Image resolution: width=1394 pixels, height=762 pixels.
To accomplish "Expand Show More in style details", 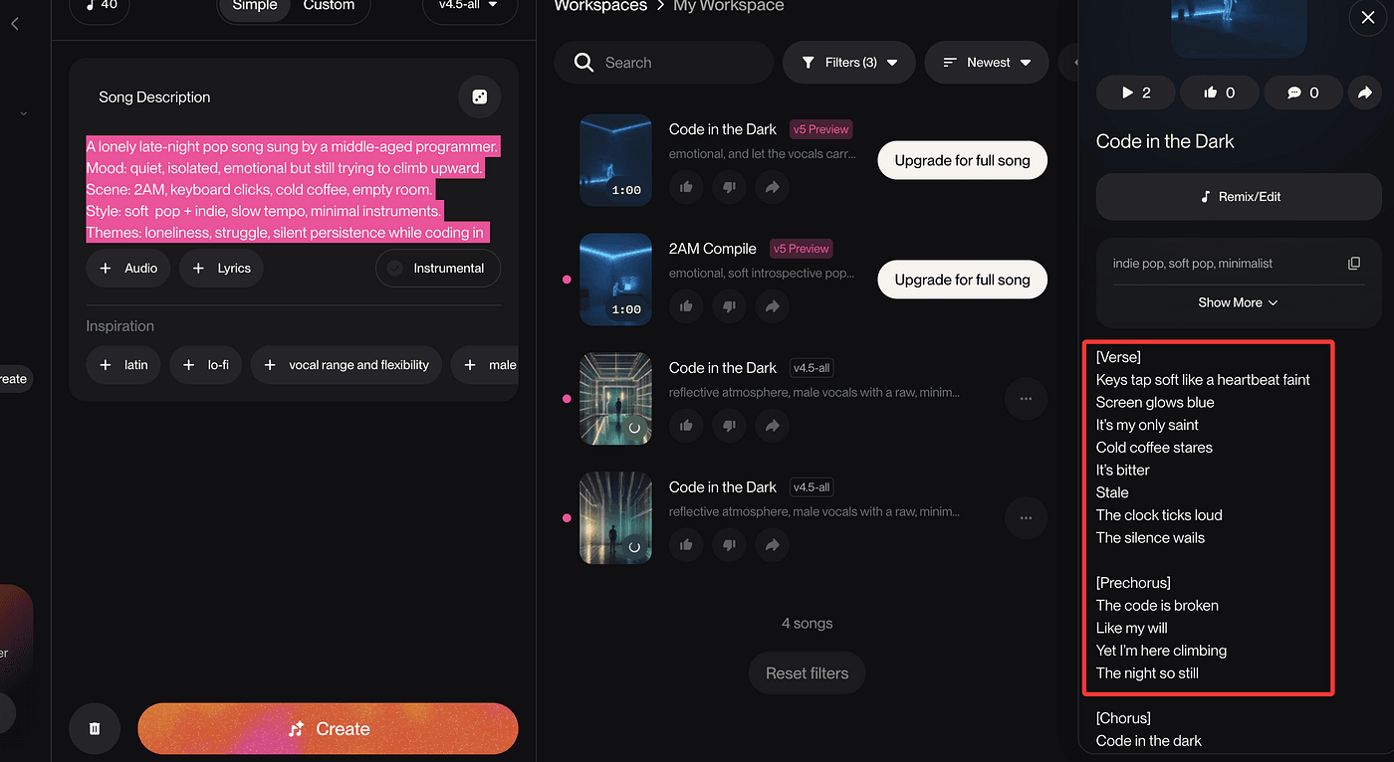I will [1238, 302].
